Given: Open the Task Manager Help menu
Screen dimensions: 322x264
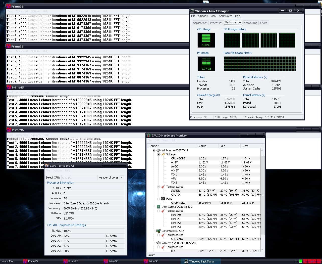Looking at the screenshot, I should [238, 16].
